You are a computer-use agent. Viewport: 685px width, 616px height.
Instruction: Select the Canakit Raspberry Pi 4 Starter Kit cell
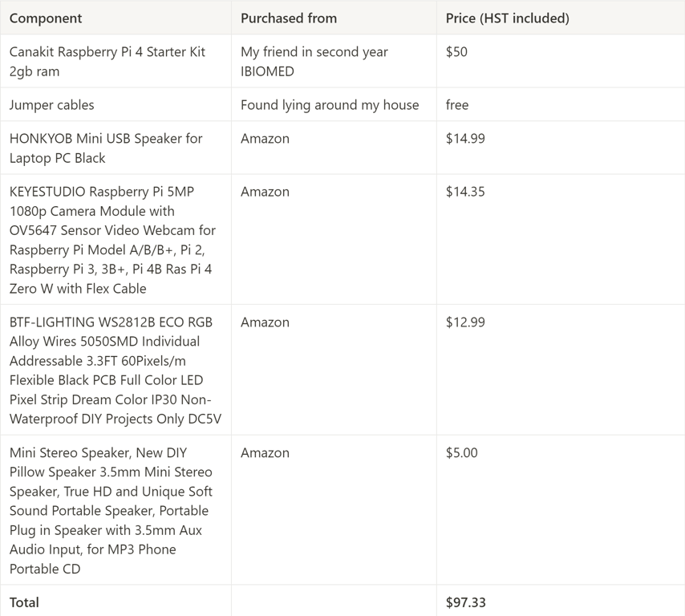coord(107,61)
